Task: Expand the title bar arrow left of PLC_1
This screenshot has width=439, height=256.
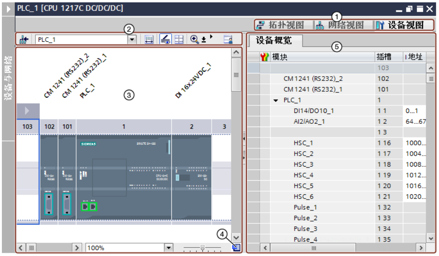Action: pos(8,9)
